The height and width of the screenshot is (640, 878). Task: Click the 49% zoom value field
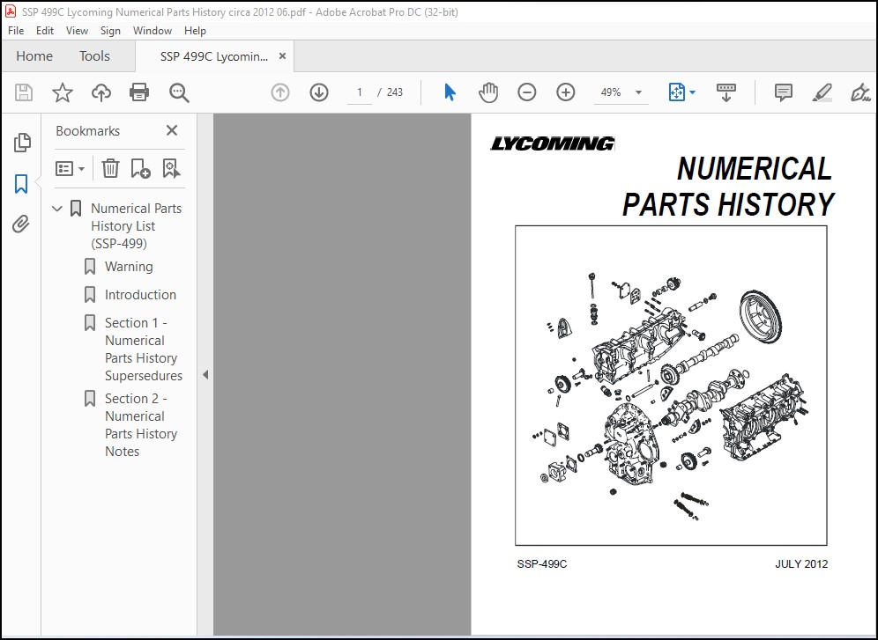pyautogui.click(x=611, y=92)
